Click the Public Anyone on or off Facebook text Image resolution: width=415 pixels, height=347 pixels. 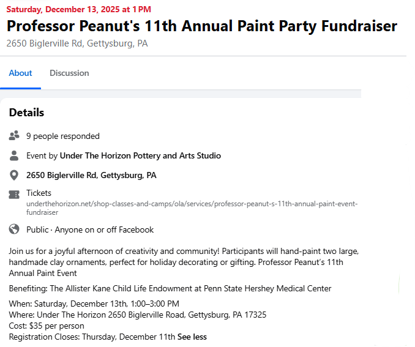(90, 230)
